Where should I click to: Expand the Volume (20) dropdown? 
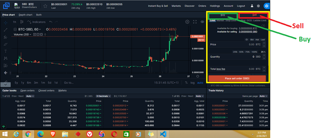coord(22,34)
